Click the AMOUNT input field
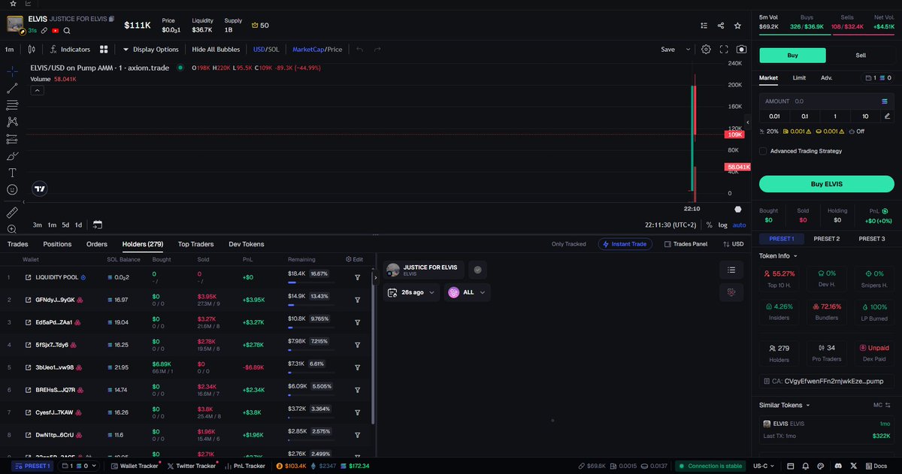 [x=827, y=101]
